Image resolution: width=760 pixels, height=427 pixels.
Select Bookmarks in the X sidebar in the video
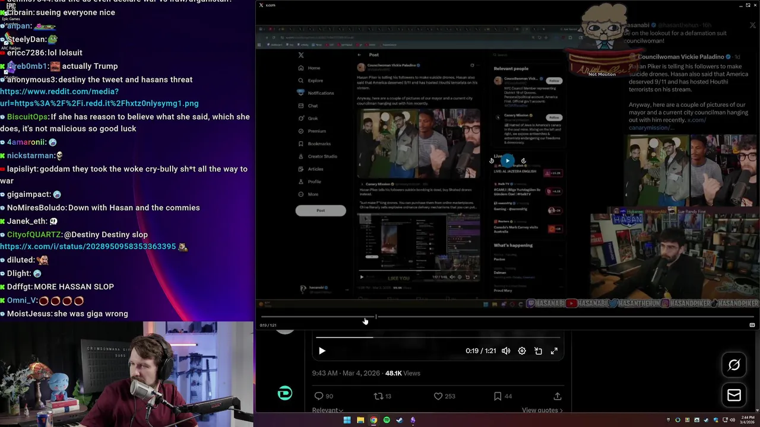(315, 144)
